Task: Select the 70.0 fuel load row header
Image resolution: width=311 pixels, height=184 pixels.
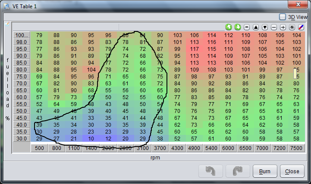Action: [x=22, y=84]
